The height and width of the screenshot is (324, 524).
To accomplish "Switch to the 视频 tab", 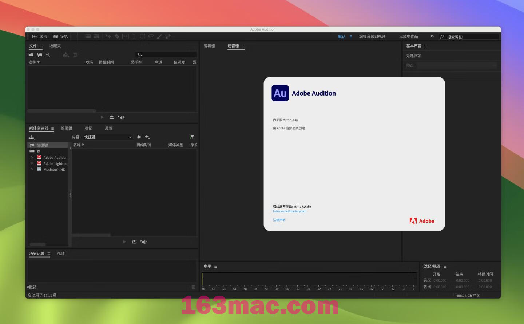I will click(x=61, y=254).
